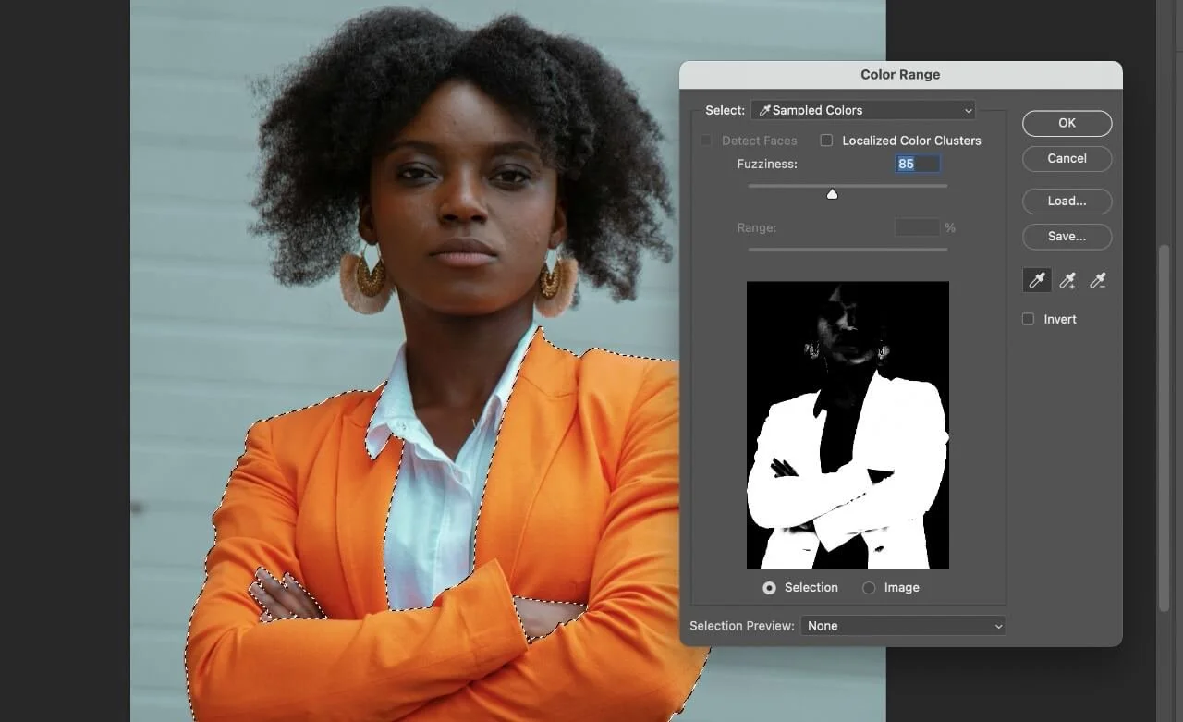The height and width of the screenshot is (722, 1183).
Task: Select the Image preview radio button
Action: 869,587
